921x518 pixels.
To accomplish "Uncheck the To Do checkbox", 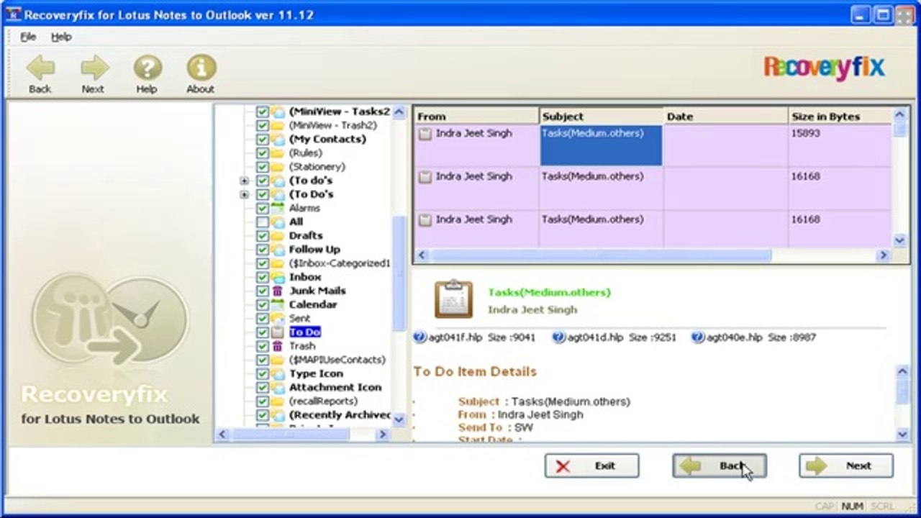I will pos(263,332).
